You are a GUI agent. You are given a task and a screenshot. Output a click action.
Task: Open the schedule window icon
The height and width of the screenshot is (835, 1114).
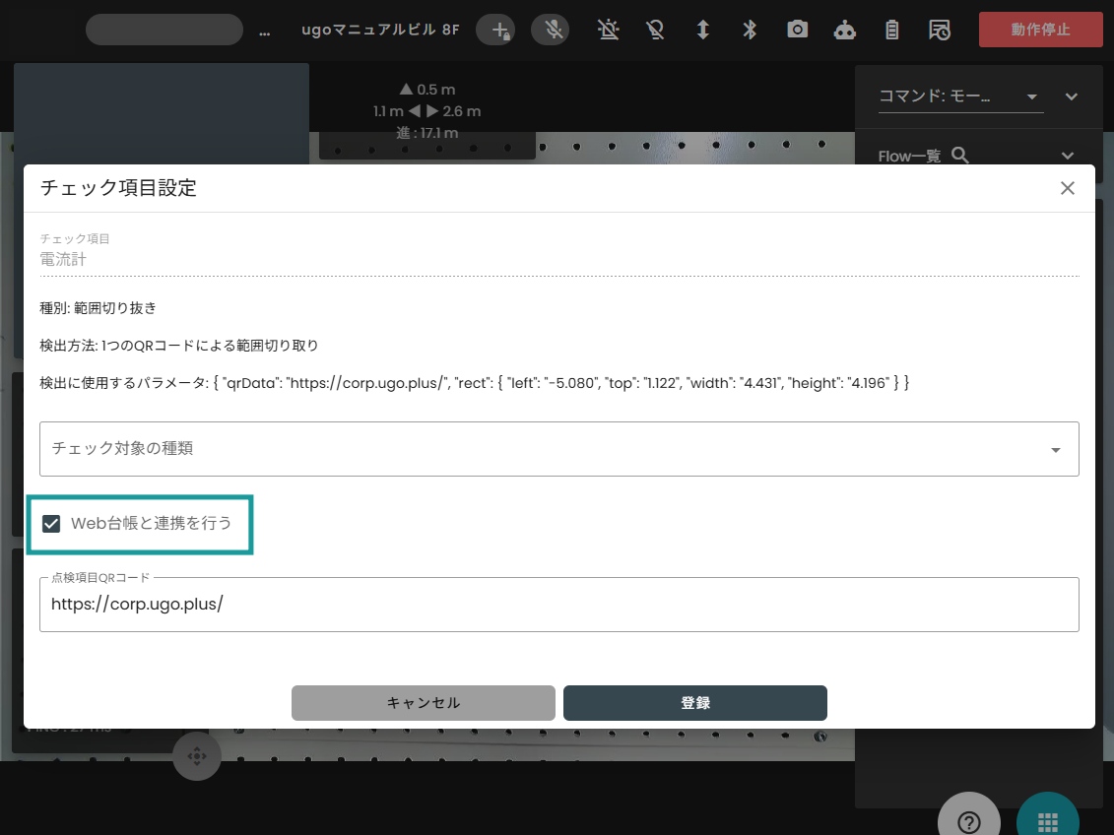(x=940, y=30)
